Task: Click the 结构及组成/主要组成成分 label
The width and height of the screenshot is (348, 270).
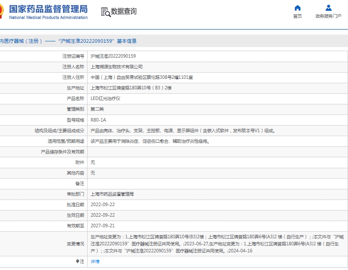Action: (x=59, y=130)
